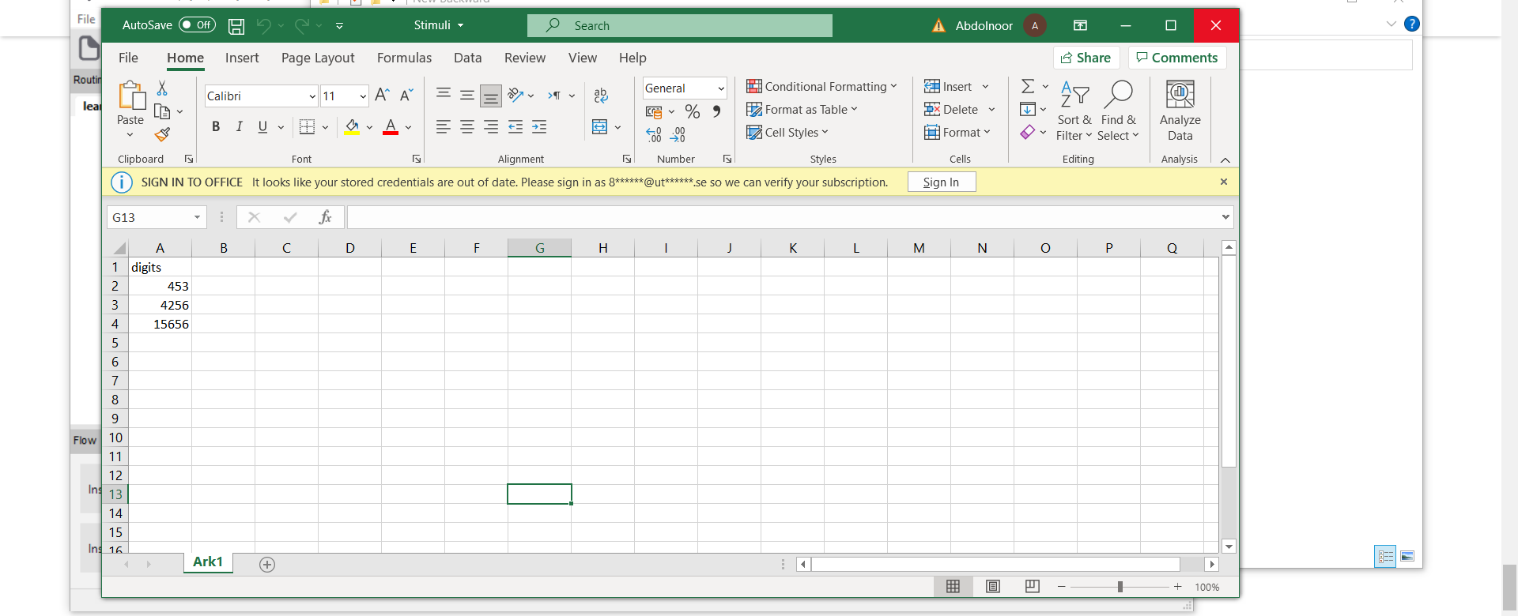Switch to Page Break Preview in status bar
Viewport: 1518px width, 616px height.
(1032, 587)
